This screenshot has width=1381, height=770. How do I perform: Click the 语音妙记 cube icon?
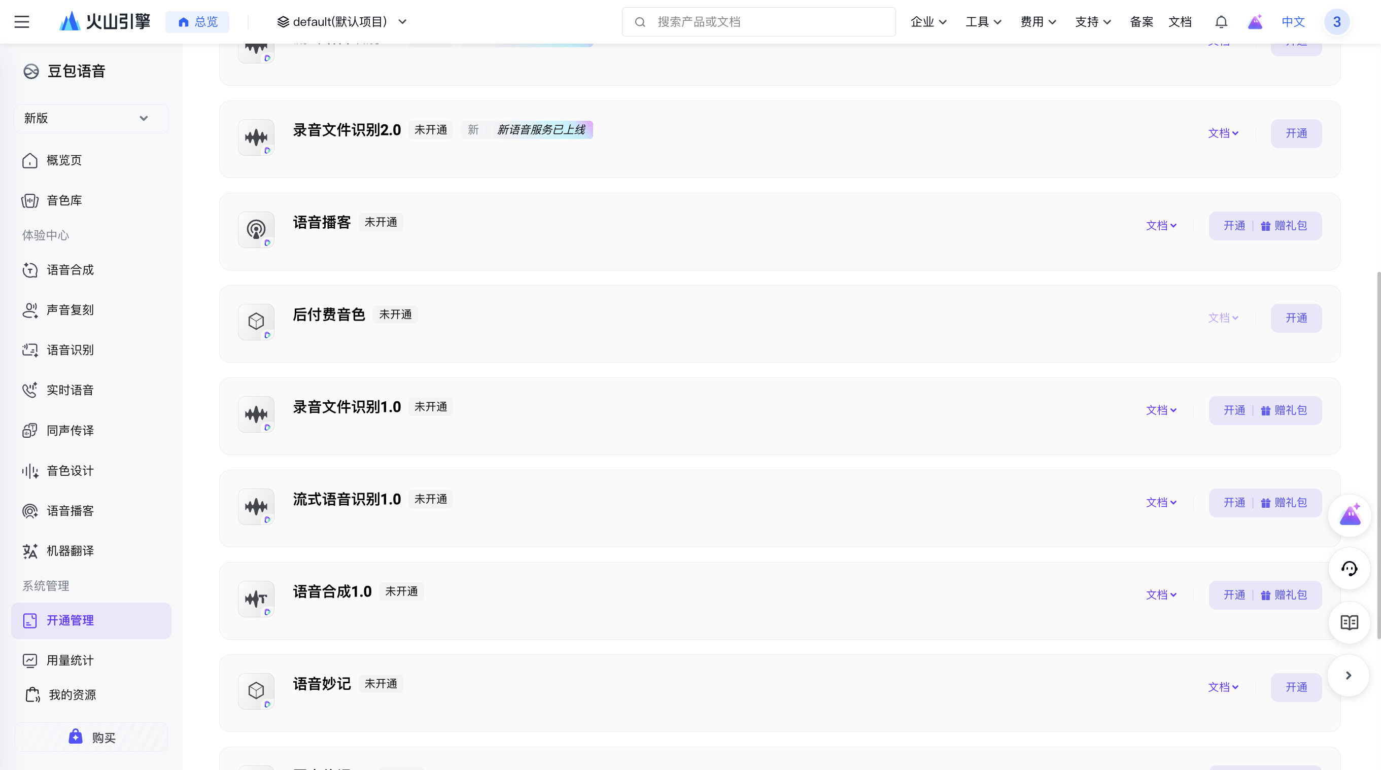(256, 691)
